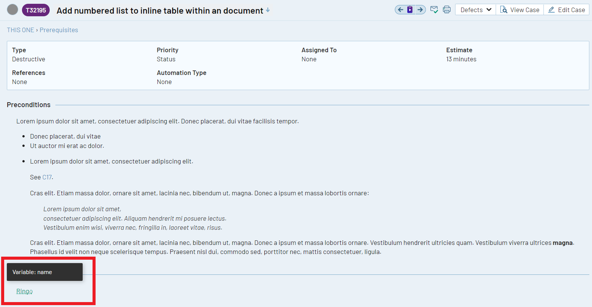The width and height of the screenshot is (592, 307).
Task: Click the small arrow after the title
Action: point(268,10)
